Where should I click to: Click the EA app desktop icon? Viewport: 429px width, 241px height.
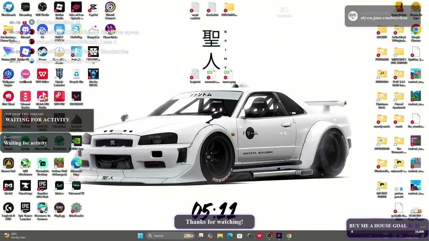tap(42, 31)
